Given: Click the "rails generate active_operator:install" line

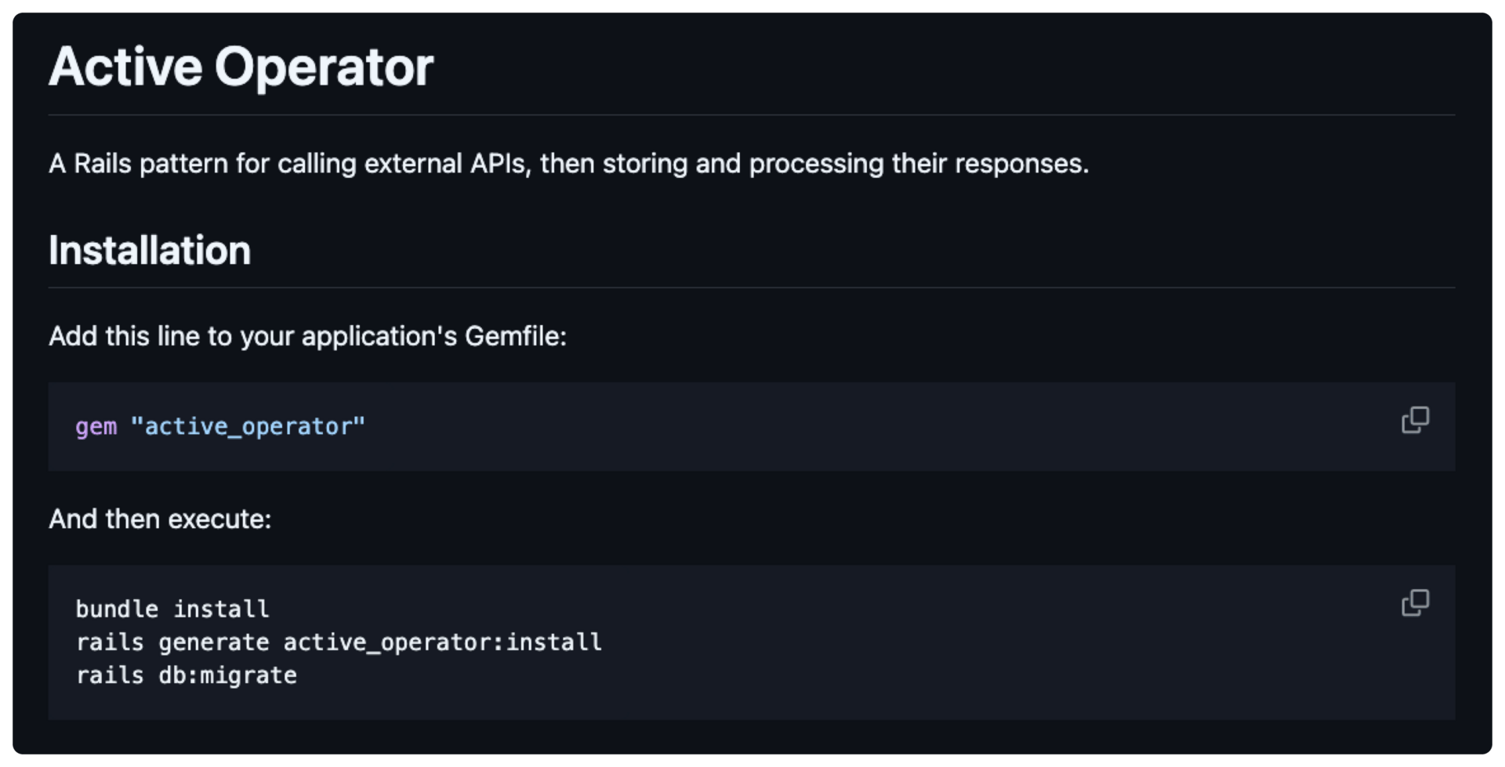Looking at the screenshot, I should tap(339, 642).
